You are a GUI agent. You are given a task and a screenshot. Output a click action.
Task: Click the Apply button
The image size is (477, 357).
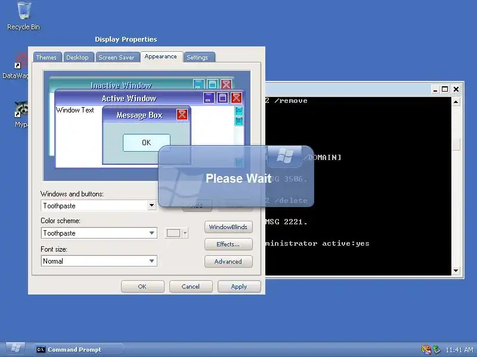pyautogui.click(x=239, y=287)
